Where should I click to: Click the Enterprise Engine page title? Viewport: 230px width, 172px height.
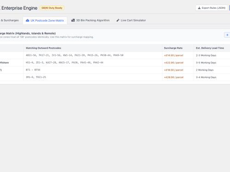pyautogui.click(x=19, y=8)
